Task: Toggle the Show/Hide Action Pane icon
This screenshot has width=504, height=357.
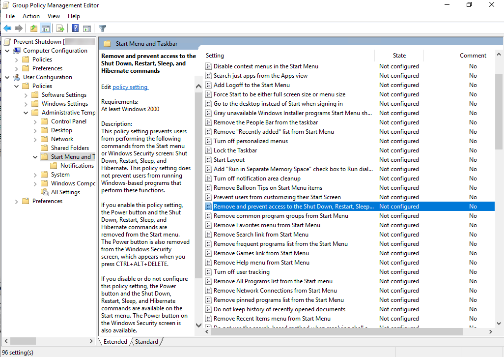Action: click(86, 28)
